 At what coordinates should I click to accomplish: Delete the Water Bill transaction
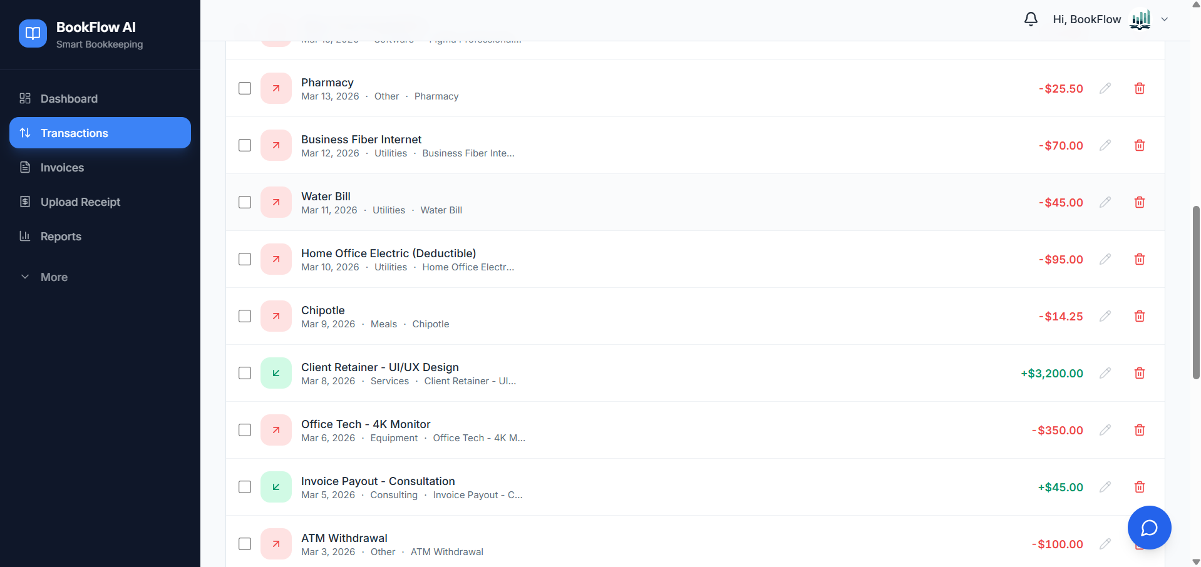[1140, 202]
